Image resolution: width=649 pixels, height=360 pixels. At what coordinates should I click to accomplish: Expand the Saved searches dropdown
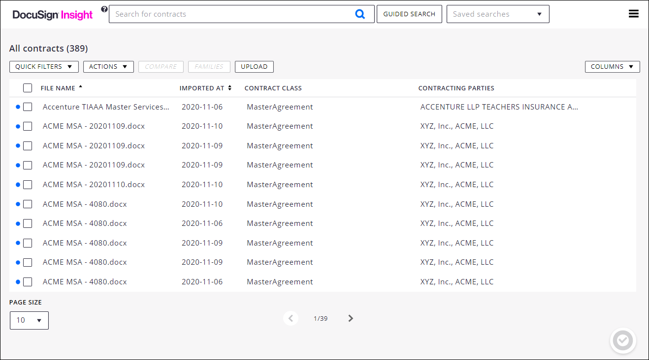(498, 14)
